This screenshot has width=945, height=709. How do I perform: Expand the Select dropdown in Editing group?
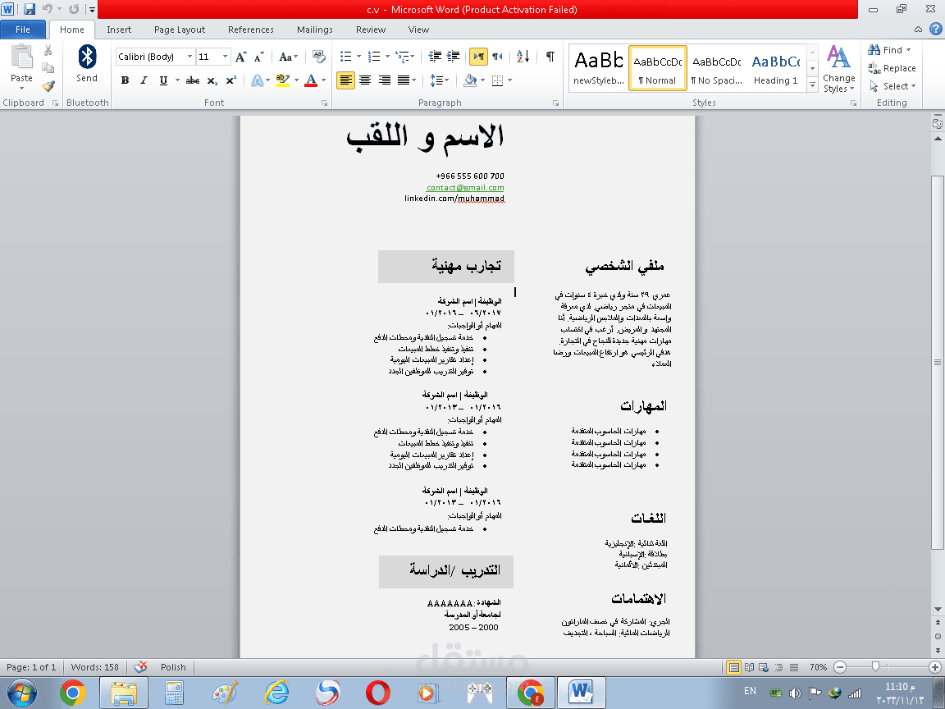tap(892, 86)
